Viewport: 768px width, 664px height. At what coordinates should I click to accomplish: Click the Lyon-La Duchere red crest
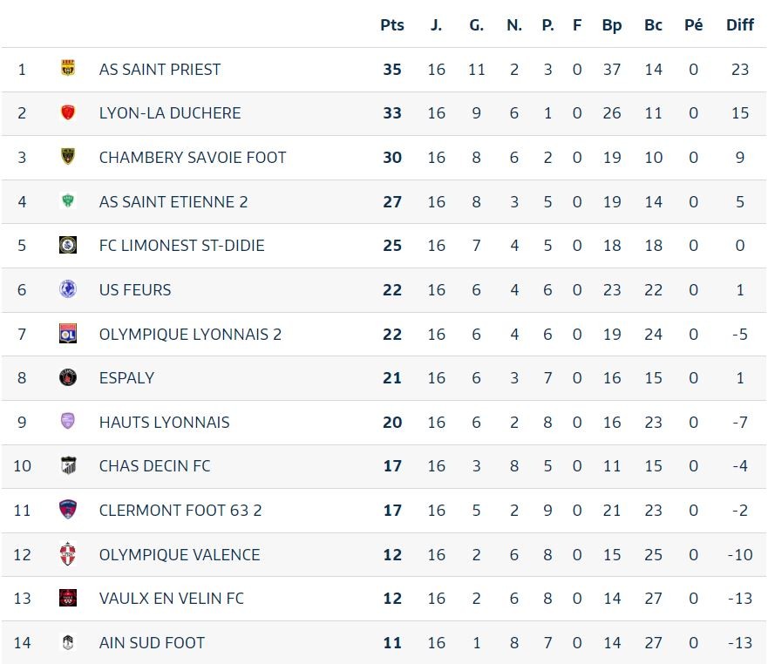click(68, 112)
